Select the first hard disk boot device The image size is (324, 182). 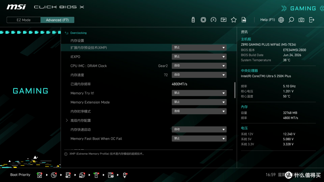point(40,175)
